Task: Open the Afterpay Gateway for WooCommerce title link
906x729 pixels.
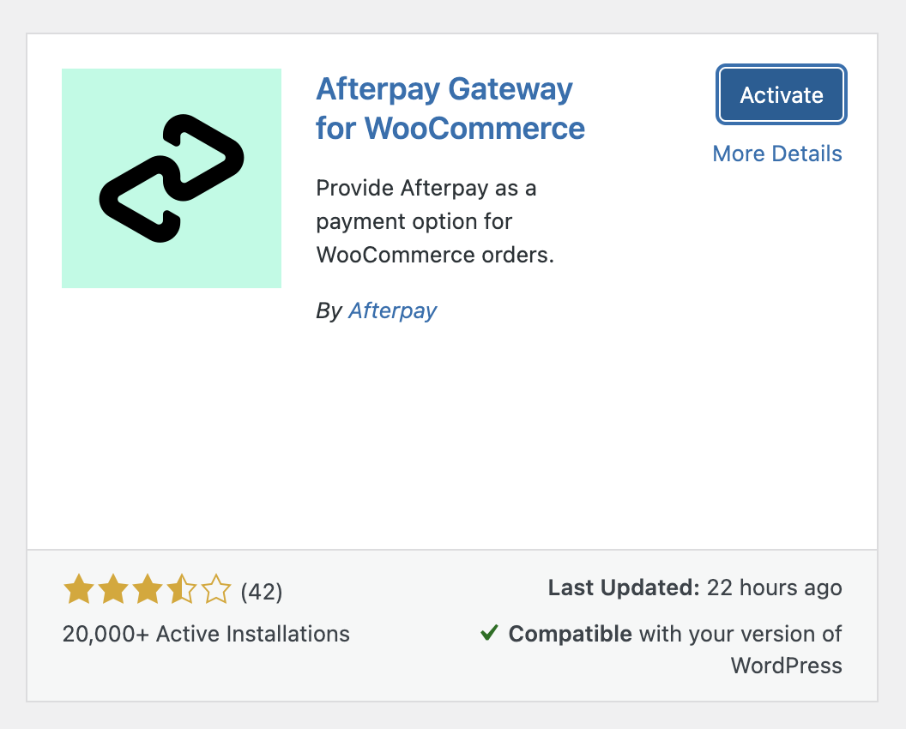Action: point(450,110)
